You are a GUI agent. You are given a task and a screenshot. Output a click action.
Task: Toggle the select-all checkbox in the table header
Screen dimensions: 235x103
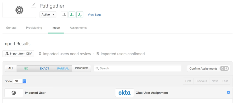[228, 93]
